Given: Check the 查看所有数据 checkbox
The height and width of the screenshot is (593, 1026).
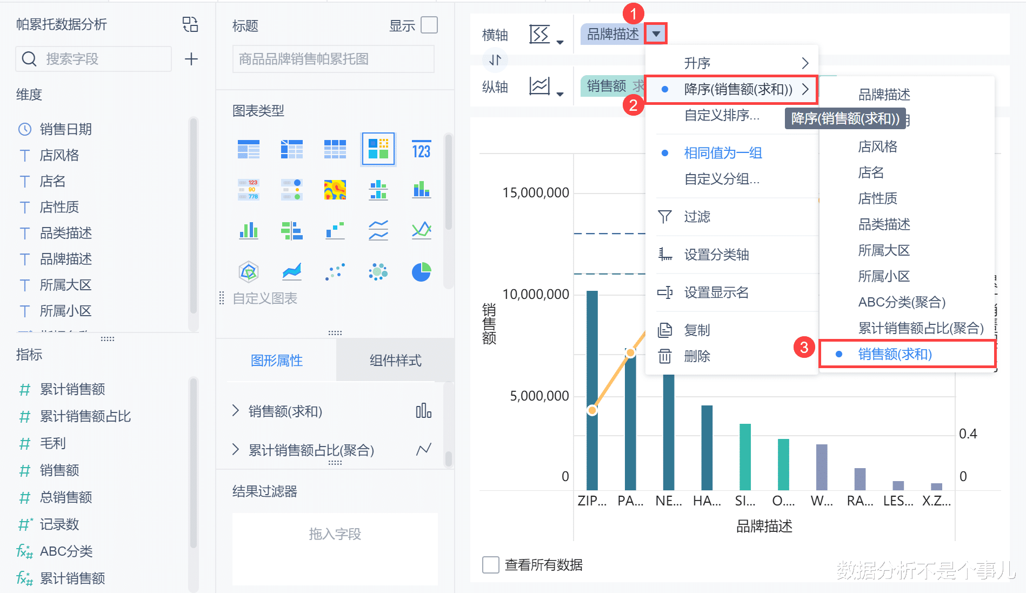Looking at the screenshot, I should click(x=490, y=564).
